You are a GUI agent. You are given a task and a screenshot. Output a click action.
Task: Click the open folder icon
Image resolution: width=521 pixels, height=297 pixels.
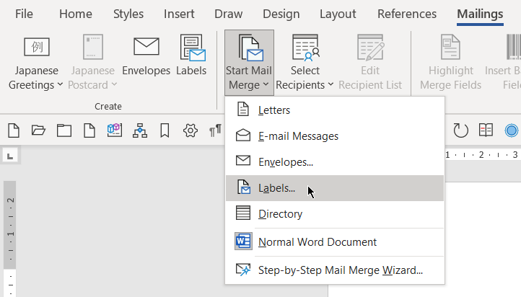click(x=38, y=130)
